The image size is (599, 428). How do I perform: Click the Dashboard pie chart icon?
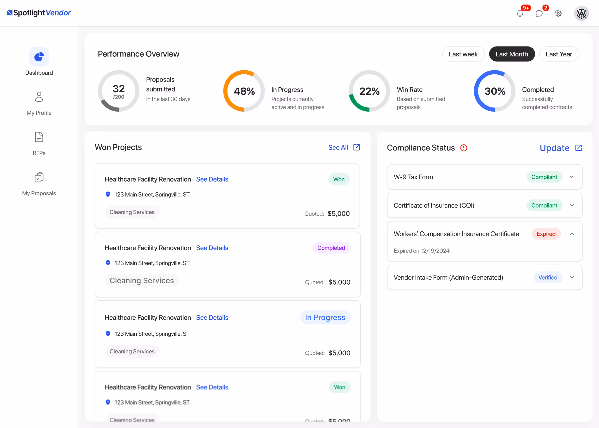pyautogui.click(x=39, y=57)
